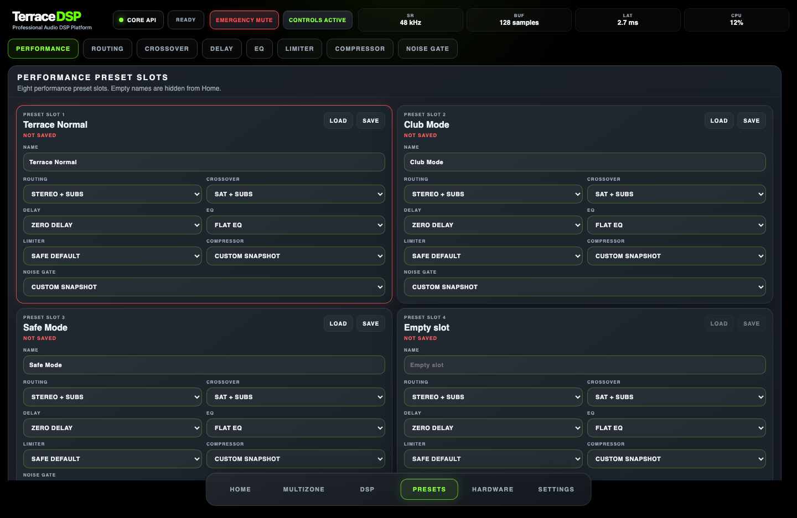The width and height of the screenshot is (797, 518).
Task: Load the Club Mode preset
Action: 719,121
